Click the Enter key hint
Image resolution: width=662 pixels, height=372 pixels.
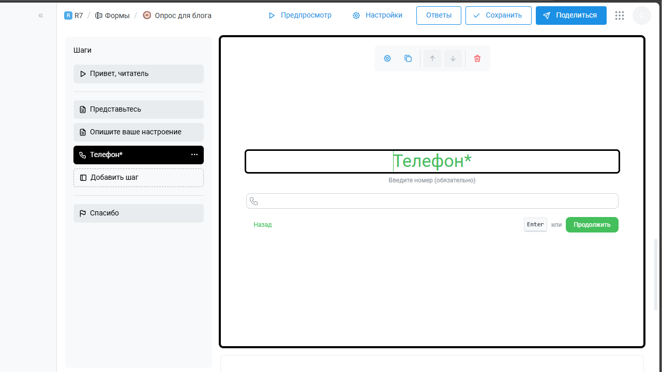(x=535, y=225)
